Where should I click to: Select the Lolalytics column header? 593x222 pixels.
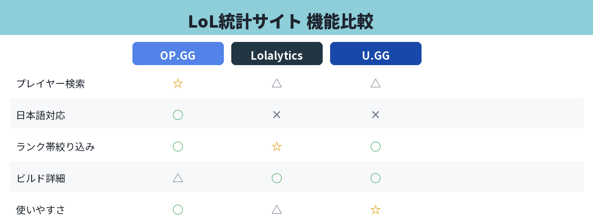pyautogui.click(x=277, y=54)
